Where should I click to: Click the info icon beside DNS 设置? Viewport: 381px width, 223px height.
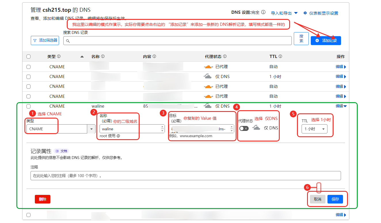pos(263,13)
